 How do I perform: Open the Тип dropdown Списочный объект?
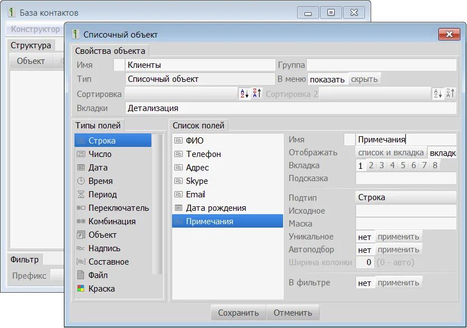click(x=200, y=79)
